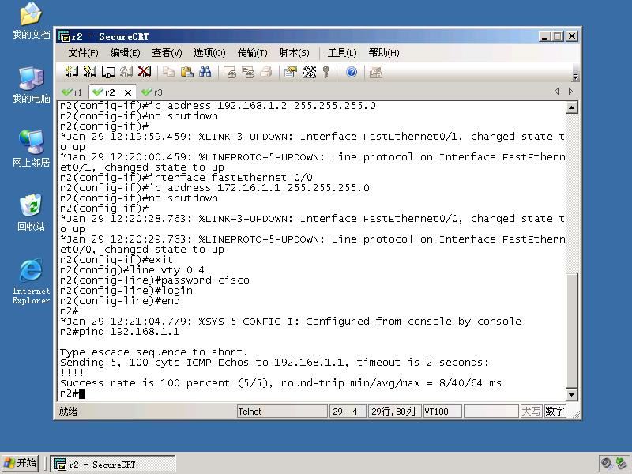Screen dimensions: 632x474
Task: Click the grayed Print icon
Action: (266, 72)
